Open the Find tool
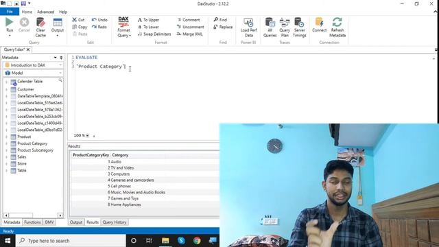The height and width of the screenshot is (247, 439). point(220,20)
